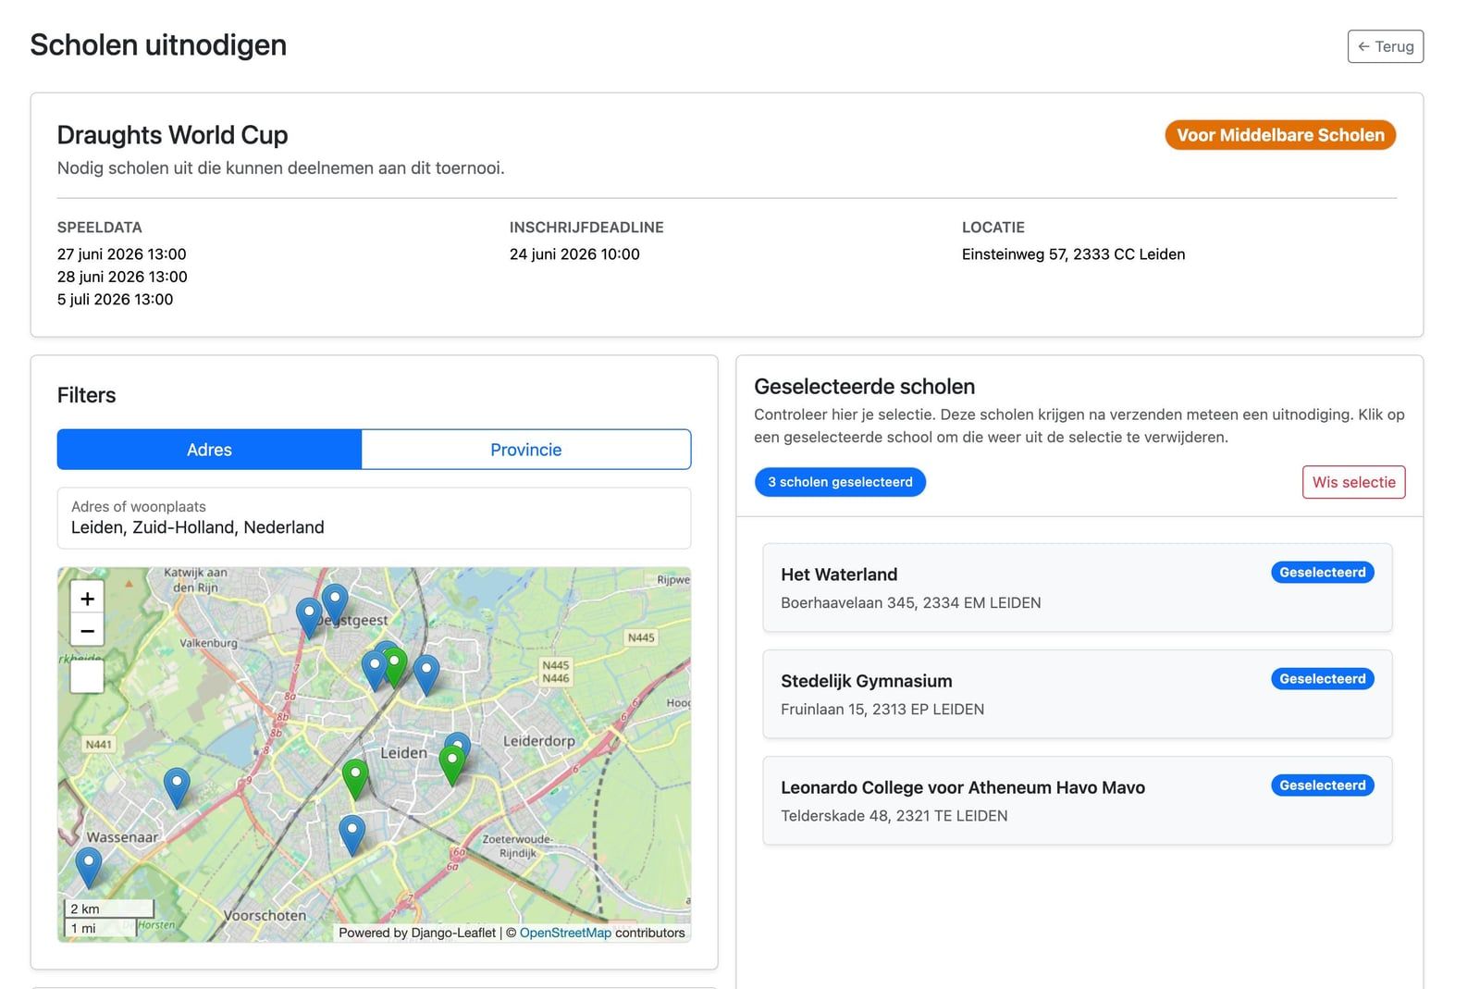Click the 'Filters' panel heading
The image size is (1480, 989).
[x=87, y=395]
